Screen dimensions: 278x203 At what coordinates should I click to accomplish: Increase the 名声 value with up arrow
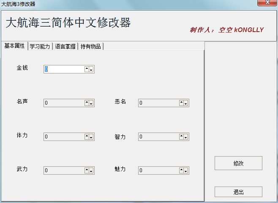(x=87, y=103)
